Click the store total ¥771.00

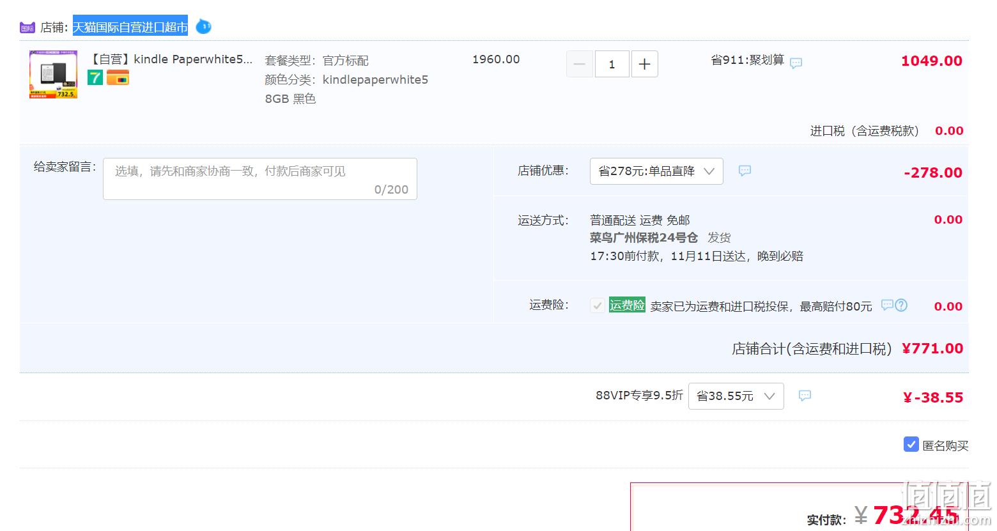(932, 348)
